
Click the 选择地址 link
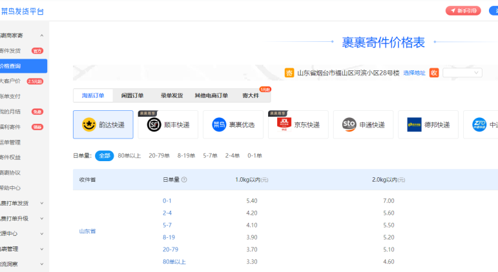(414, 73)
